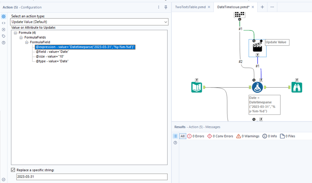The height and width of the screenshot is (183, 312).
Task: Select the @expression attribute row
Action: [x=85, y=47]
